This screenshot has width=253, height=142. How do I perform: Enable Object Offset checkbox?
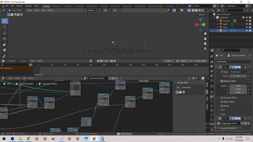(x=222, y=102)
